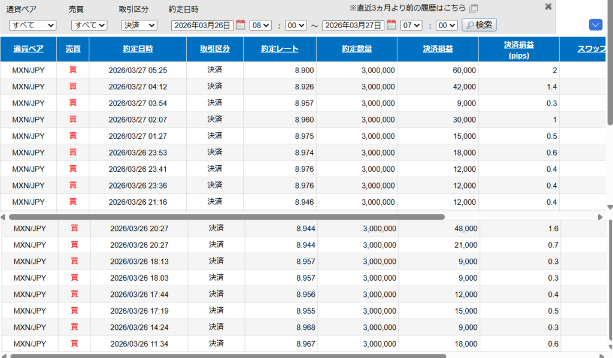The height and width of the screenshot is (358, 613).
Task: Select the end hour dropdown showing 07
Action: pos(411,25)
